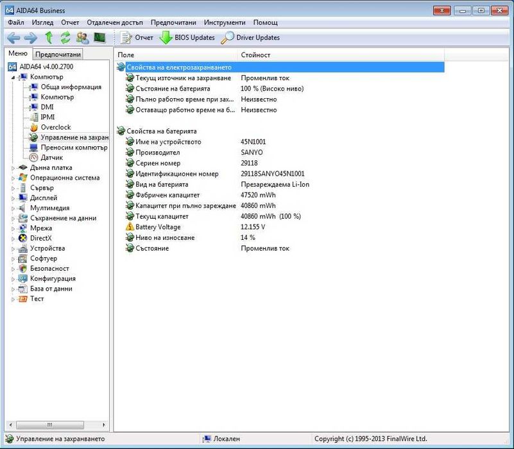Click the Безопасност shield icon

click(x=23, y=268)
